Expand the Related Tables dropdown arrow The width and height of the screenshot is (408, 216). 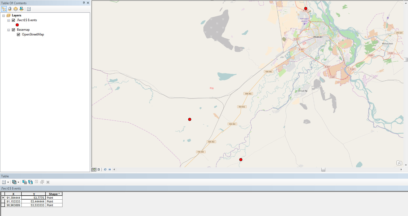(18, 182)
